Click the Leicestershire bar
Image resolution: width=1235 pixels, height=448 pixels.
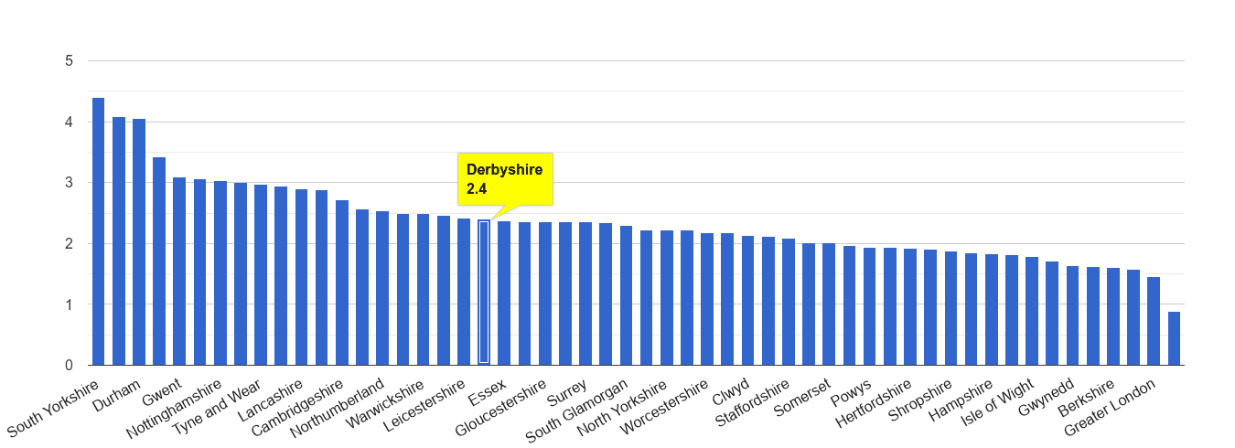tap(463, 292)
